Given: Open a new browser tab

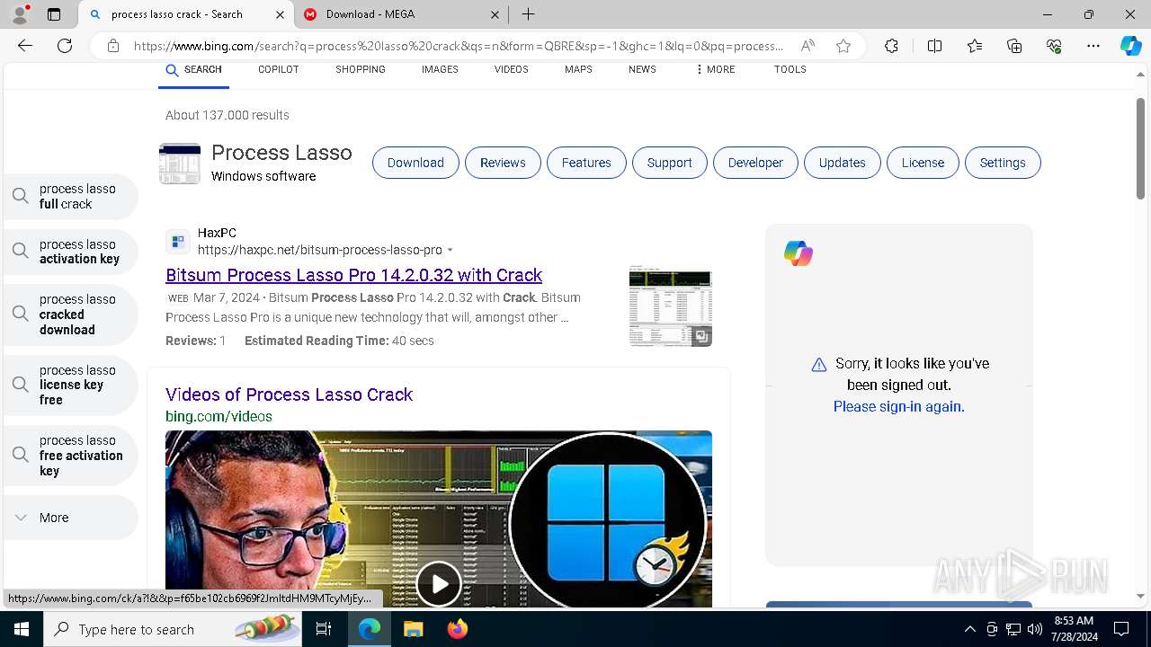Looking at the screenshot, I should pyautogui.click(x=529, y=14).
